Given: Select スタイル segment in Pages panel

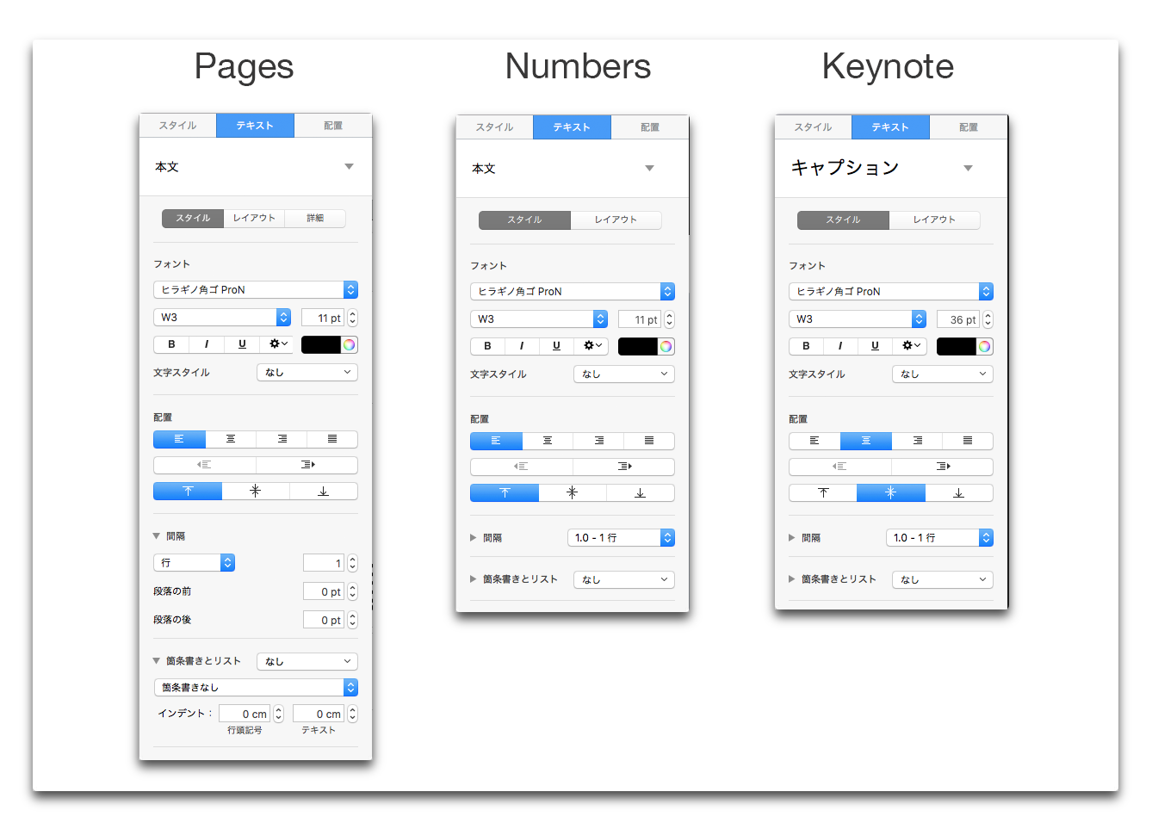Looking at the screenshot, I should [193, 219].
